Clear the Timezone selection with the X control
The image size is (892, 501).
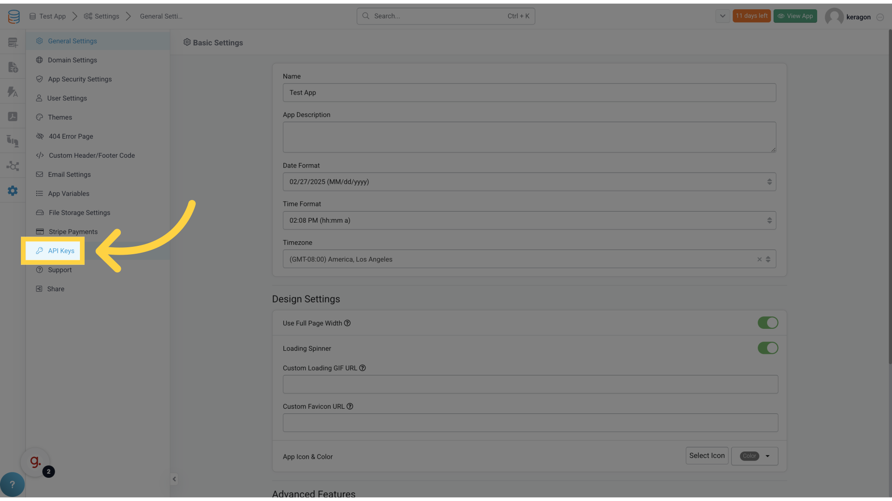click(x=759, y=259)
